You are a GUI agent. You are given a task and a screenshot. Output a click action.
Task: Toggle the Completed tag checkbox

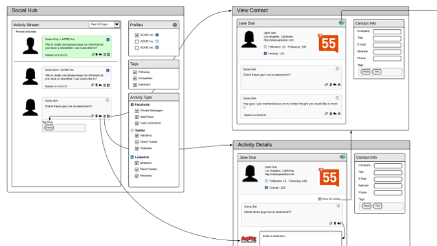pyautogui.click(x=135, y=78)
